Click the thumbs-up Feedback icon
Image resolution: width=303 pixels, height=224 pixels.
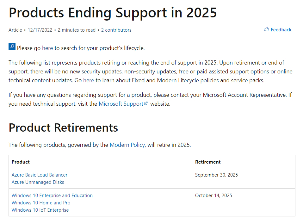click(x=266, y=29)
